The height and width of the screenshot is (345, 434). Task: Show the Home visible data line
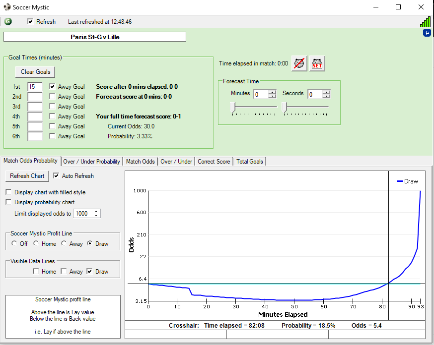click(36, 271)
